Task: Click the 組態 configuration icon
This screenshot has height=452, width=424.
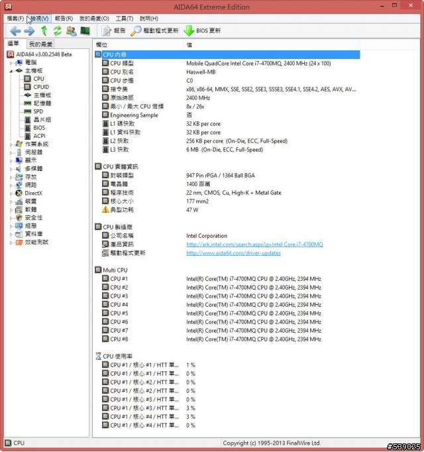Action: pos(19,226)
